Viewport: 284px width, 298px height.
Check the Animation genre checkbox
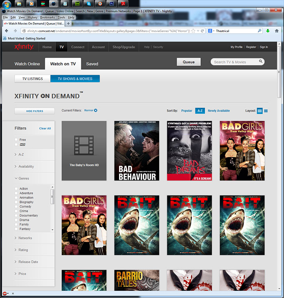point(16,198)
